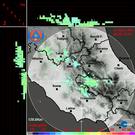The width and height of the screenshot is (135, 135).
Task: Click the 23 May 2015 date text
Action: pos(124,30)
